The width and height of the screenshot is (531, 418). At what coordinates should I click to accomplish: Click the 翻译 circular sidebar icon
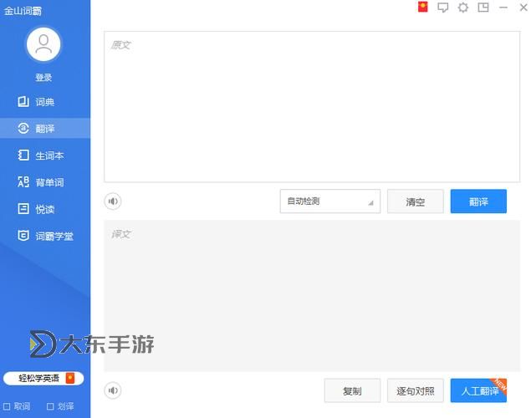point(23,128)
